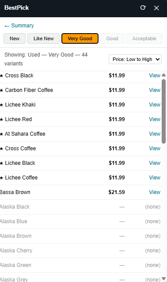View the Lichee Khaki offer
Image resolution: width=167 pixels, height=282 pixels.
tap(155, 105)
